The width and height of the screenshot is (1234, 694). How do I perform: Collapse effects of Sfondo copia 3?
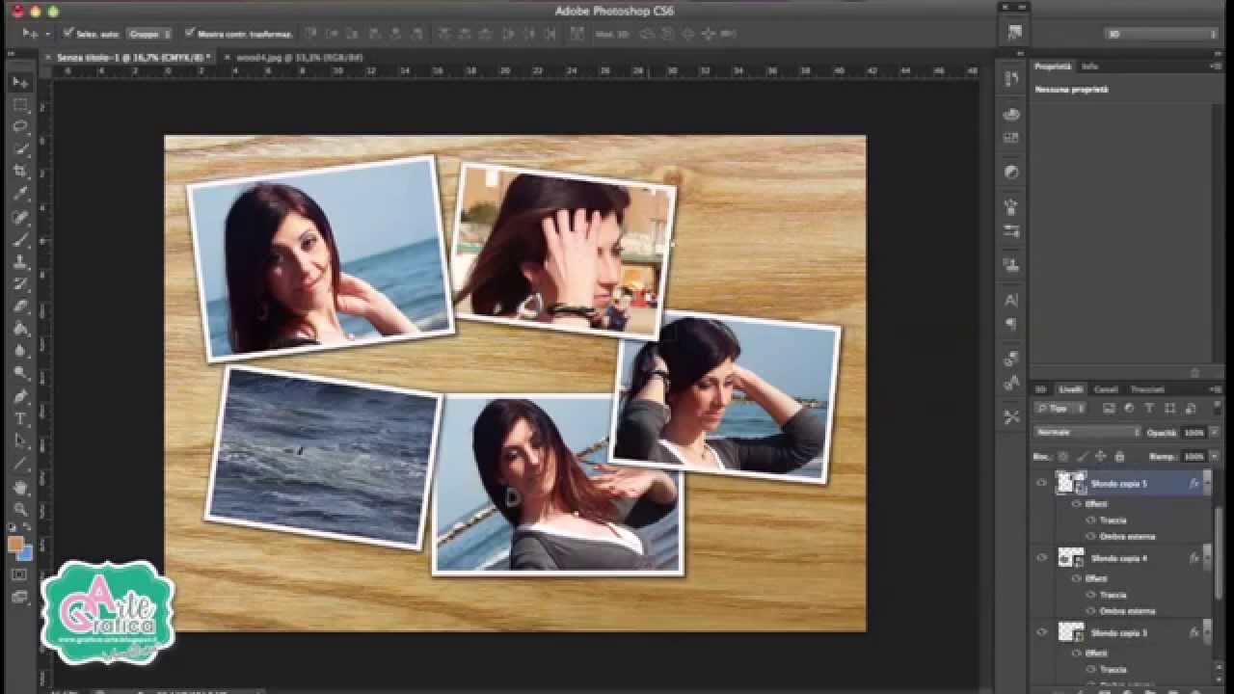click(x=1207, y=632)
